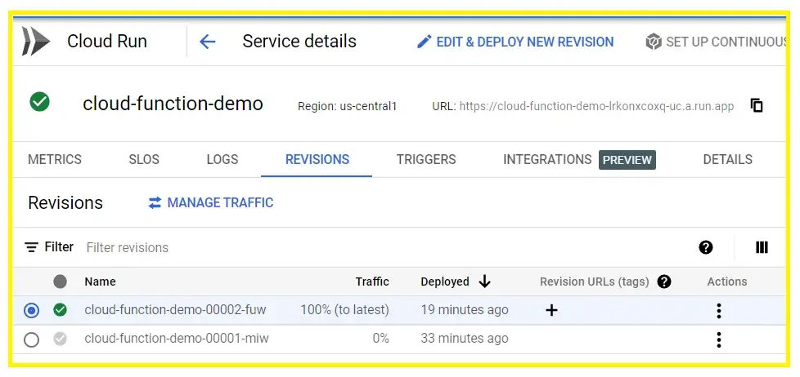The height and width of the screenshot is (377, 800).
Task: Click the Cloud Run logo icon
Action: coord(36,42)
